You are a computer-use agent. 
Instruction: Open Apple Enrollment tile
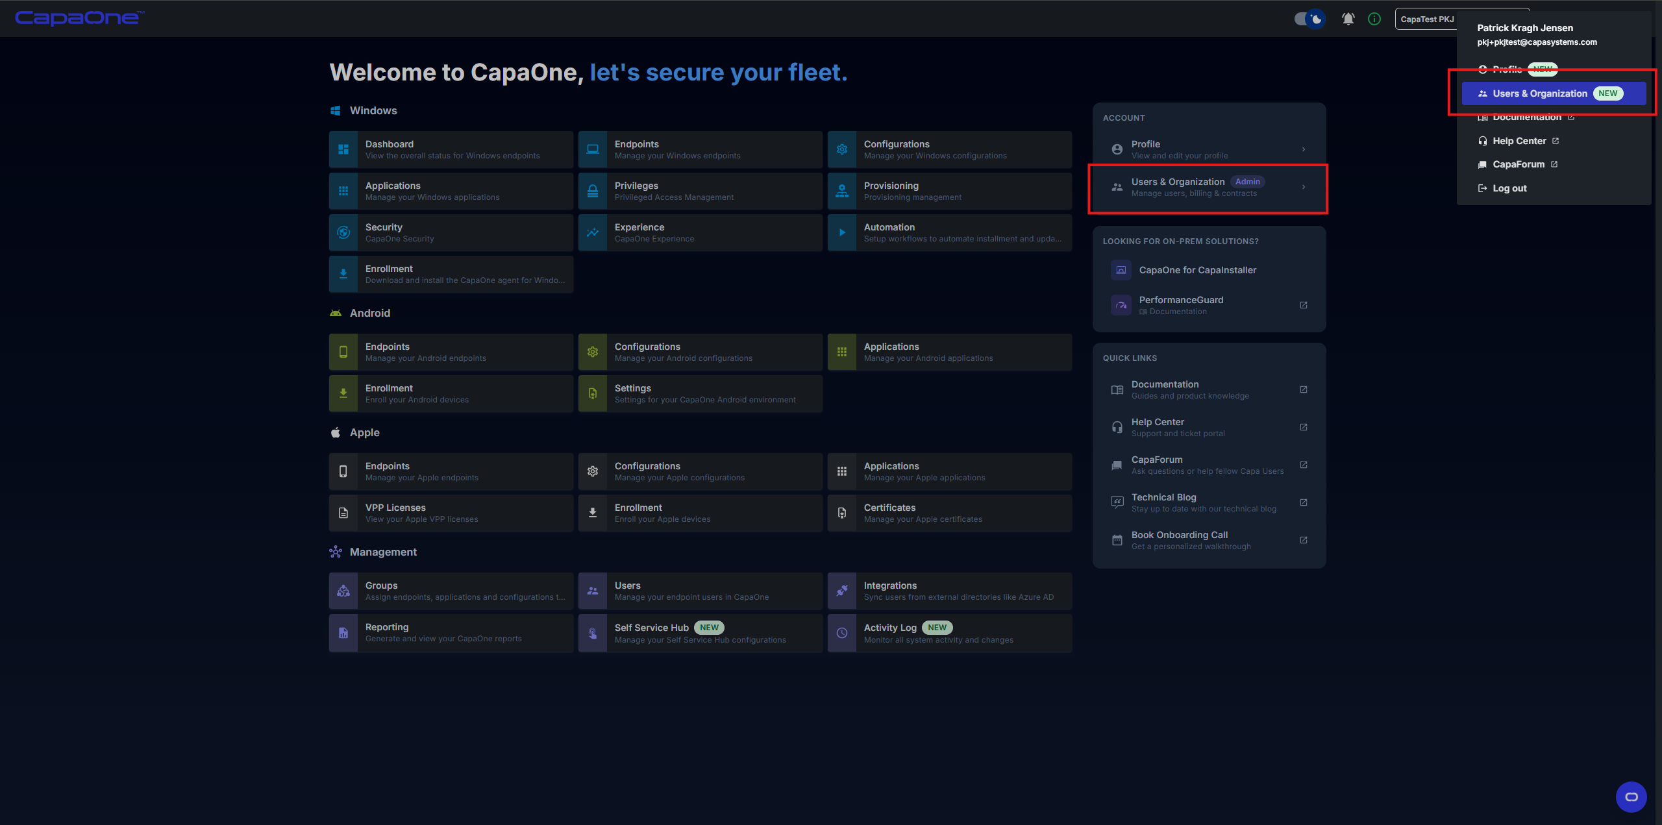pyautogui.click(x=701, y=513)
